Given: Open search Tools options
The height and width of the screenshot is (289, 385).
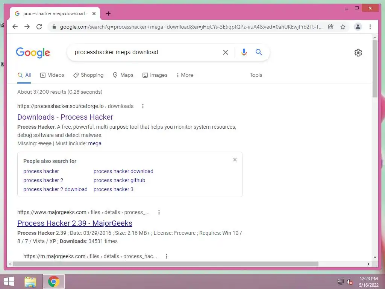Looking at the screenshot, I should point(256,75).
